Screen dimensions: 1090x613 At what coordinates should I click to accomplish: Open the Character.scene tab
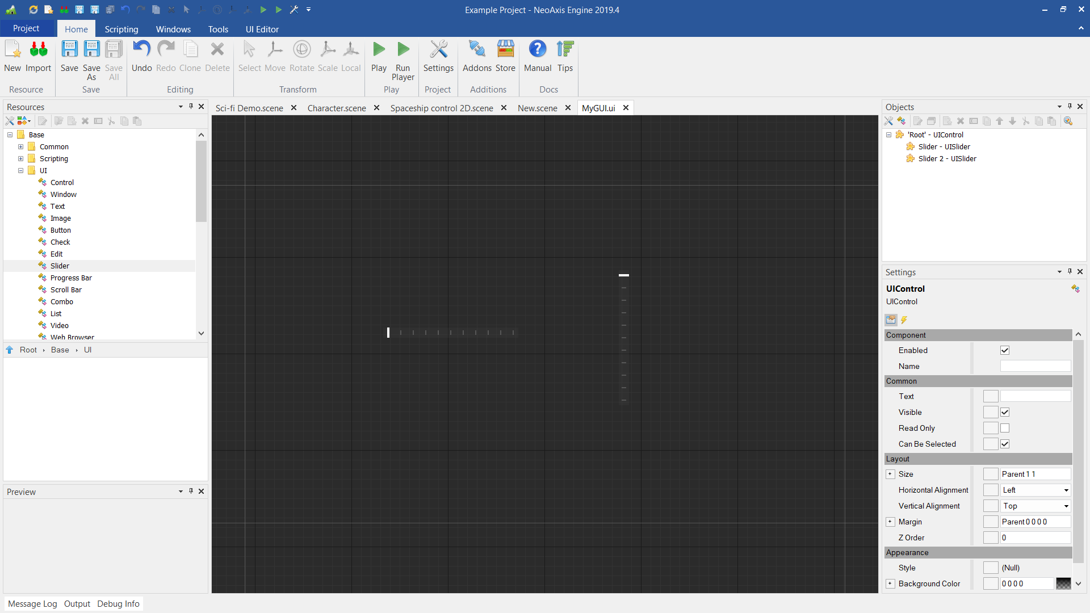pyautogui.click(x=336, y=108)
